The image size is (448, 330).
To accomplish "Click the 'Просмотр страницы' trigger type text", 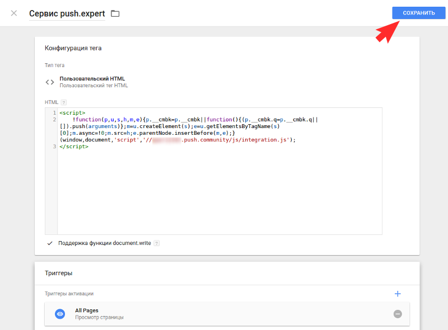I will (99, 318).
